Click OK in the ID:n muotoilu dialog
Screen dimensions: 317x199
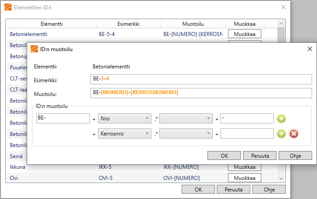(x=224, y=155)
